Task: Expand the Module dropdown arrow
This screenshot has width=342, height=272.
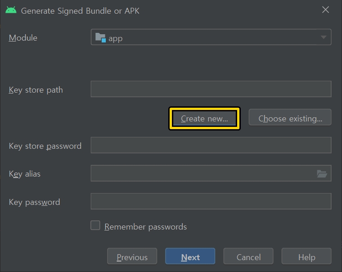Action: (323, 37)
